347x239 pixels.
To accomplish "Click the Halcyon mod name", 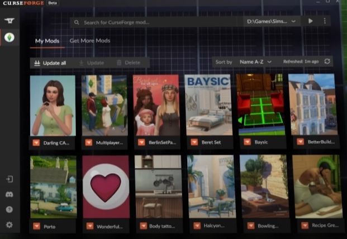I will [x=214, y=226].
